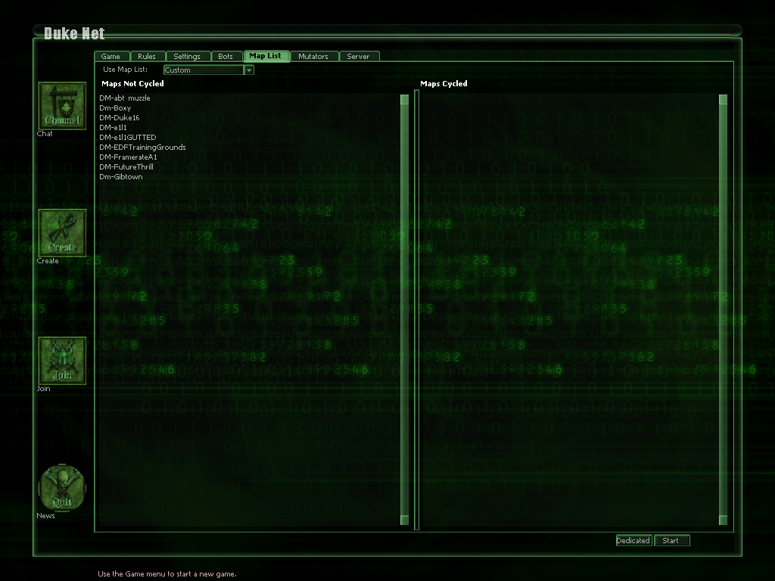Click the Maps Cycled scrollbar track
The image size is (775, 581).
723,309
